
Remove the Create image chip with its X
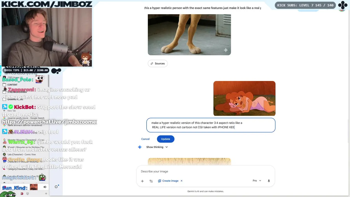[182, 181]
